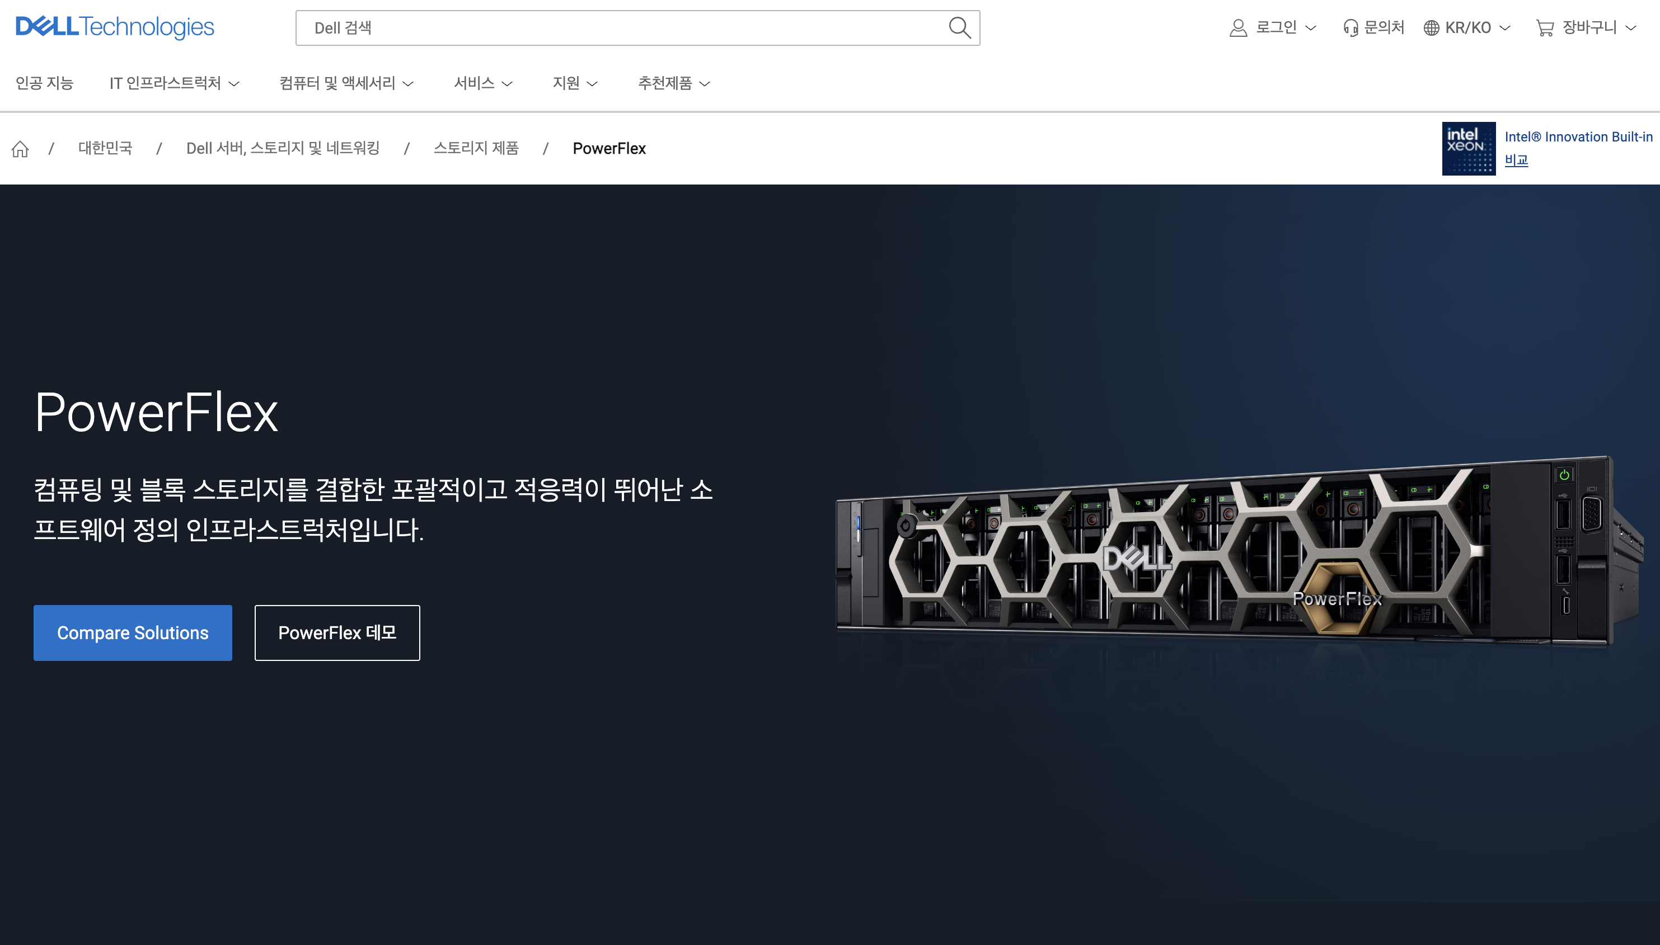Open the 지원 dropdown menu
This screenshot has width=1660, height=945.
tap(574, 83)
